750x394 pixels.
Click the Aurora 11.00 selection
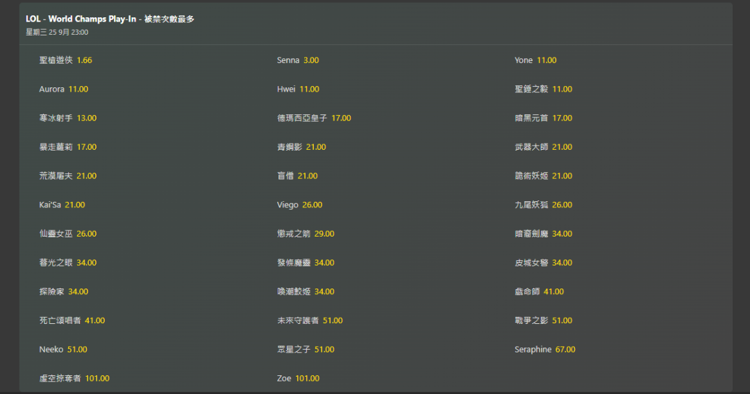pyautogui.click(x=64, y=89)
